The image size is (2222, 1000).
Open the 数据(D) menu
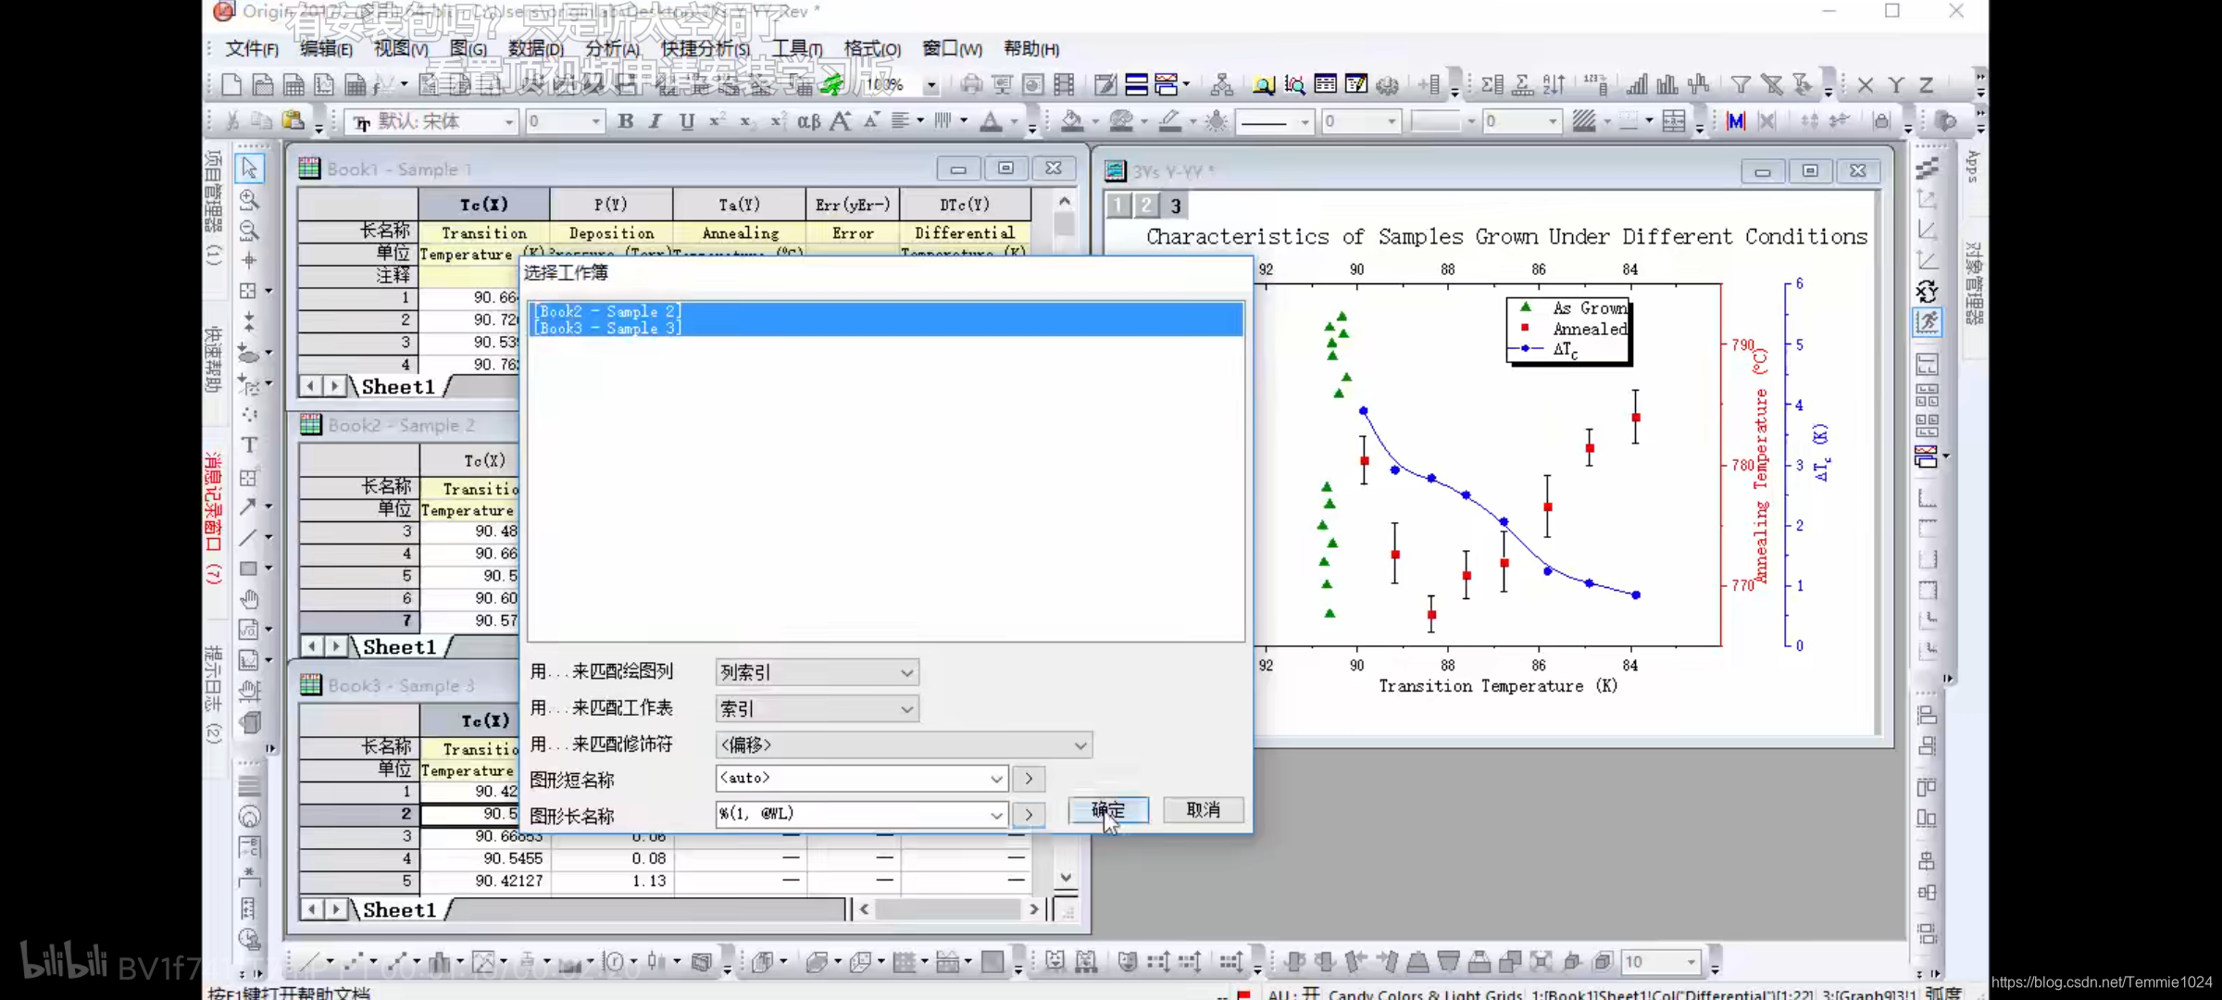(535, 48)
